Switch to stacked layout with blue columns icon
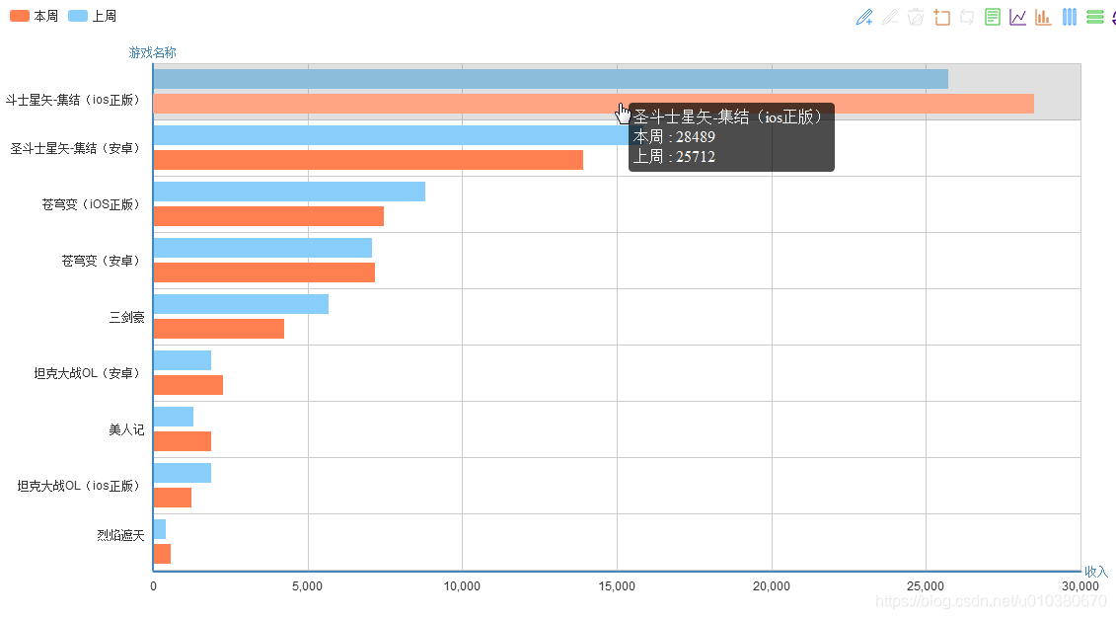The width and height of the screenshot is (1116, 619). pyautogui.click(x=1069, y=17)
